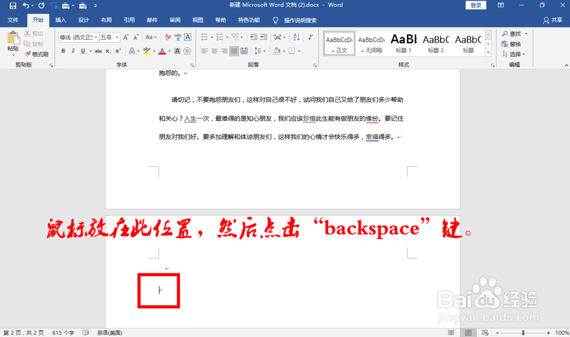Click the sort icon in the paragraph group
The image size is (570, 337).
point(296,38)
